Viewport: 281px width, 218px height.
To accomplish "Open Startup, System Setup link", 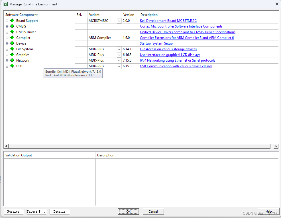I will coord(156,43).
